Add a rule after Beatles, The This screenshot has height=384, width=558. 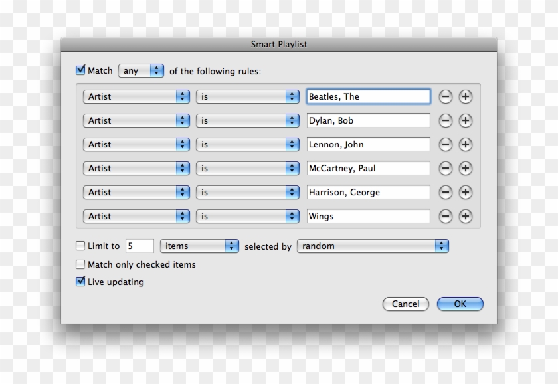click(x=465, y=96)
